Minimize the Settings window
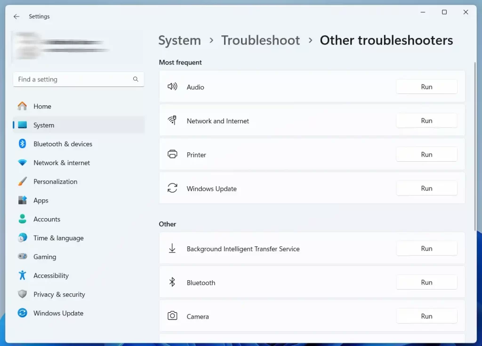Image resolution: width=482 pixels, height=346 pixels. pyautogui.click(x=423, y=12)
